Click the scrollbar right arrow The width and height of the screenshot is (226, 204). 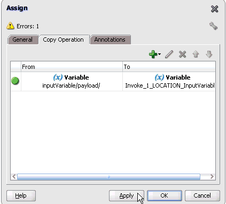tap(212, 177)
